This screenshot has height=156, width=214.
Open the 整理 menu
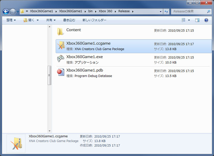click(x=11, y=20)
